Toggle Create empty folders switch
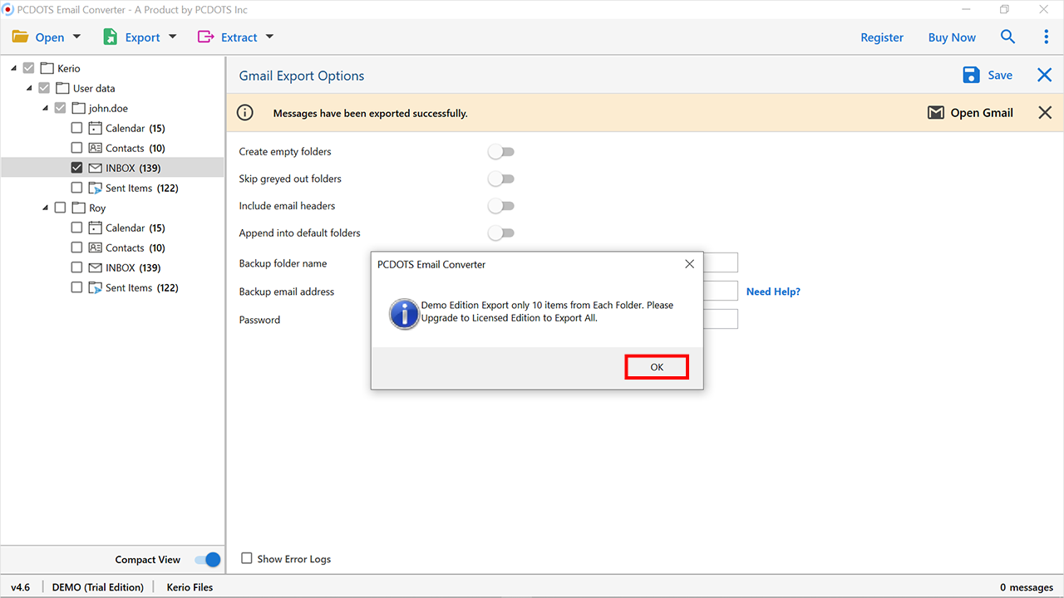 coord(501,152)
